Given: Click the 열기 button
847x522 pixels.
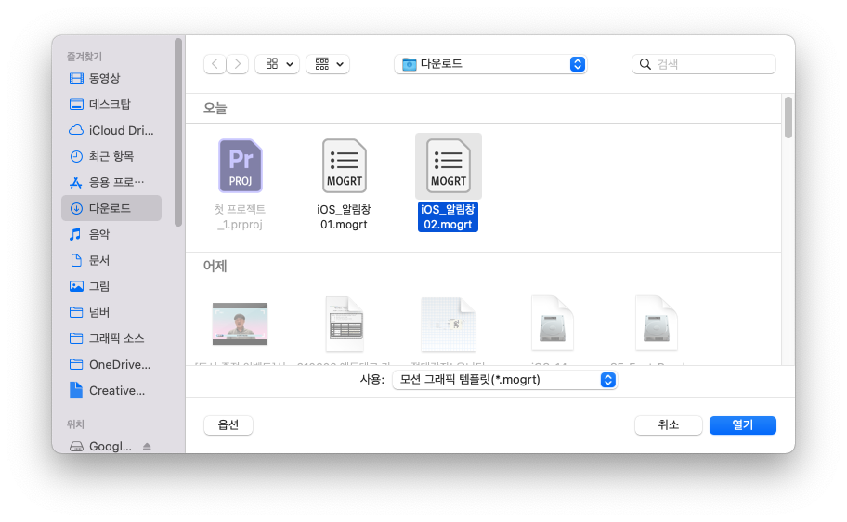Looking at the screenshot, I should 743,425.
